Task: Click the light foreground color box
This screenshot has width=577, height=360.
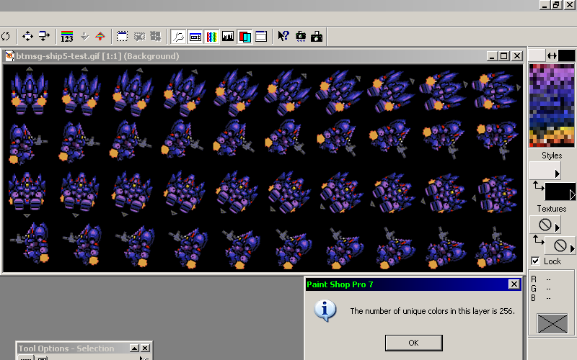Action: tap(537, 55)
